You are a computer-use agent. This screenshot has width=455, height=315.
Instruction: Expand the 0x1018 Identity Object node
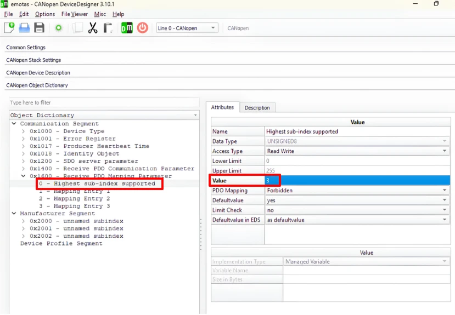click(x=23, y=154)
